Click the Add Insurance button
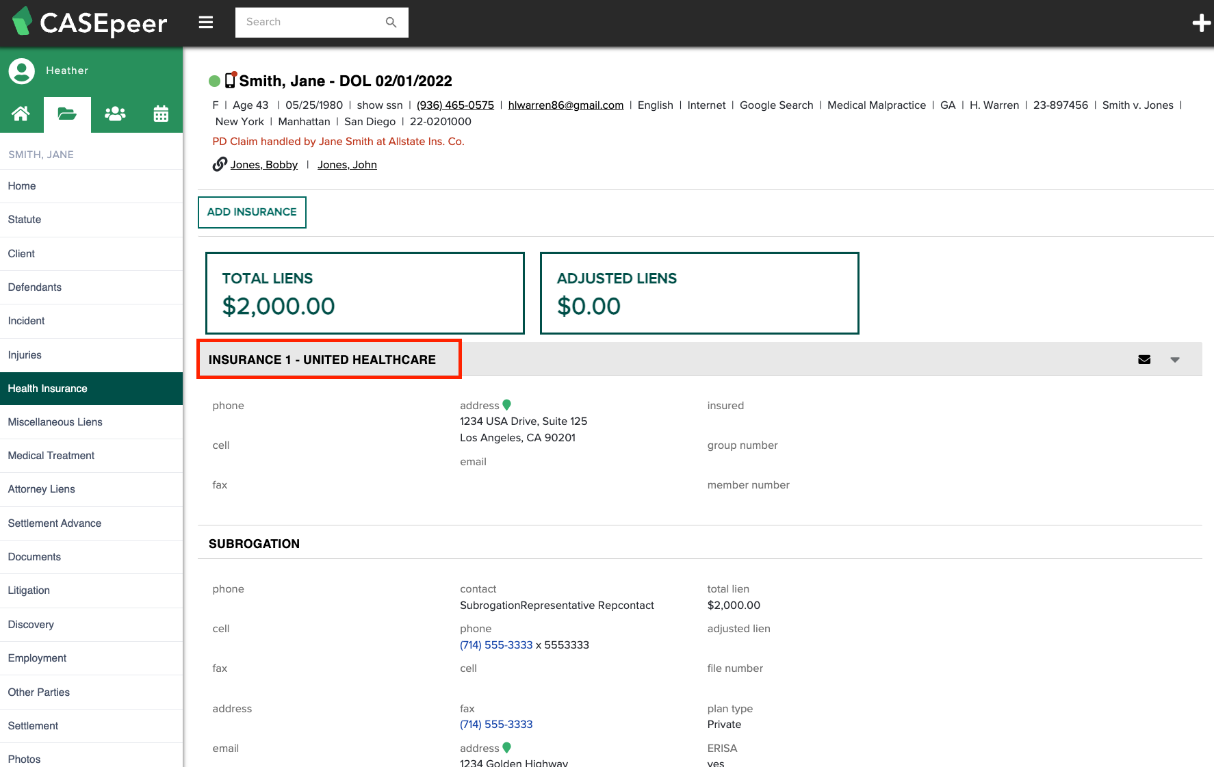Viewport: 1214px width, 767px height. tap(252, 212)
